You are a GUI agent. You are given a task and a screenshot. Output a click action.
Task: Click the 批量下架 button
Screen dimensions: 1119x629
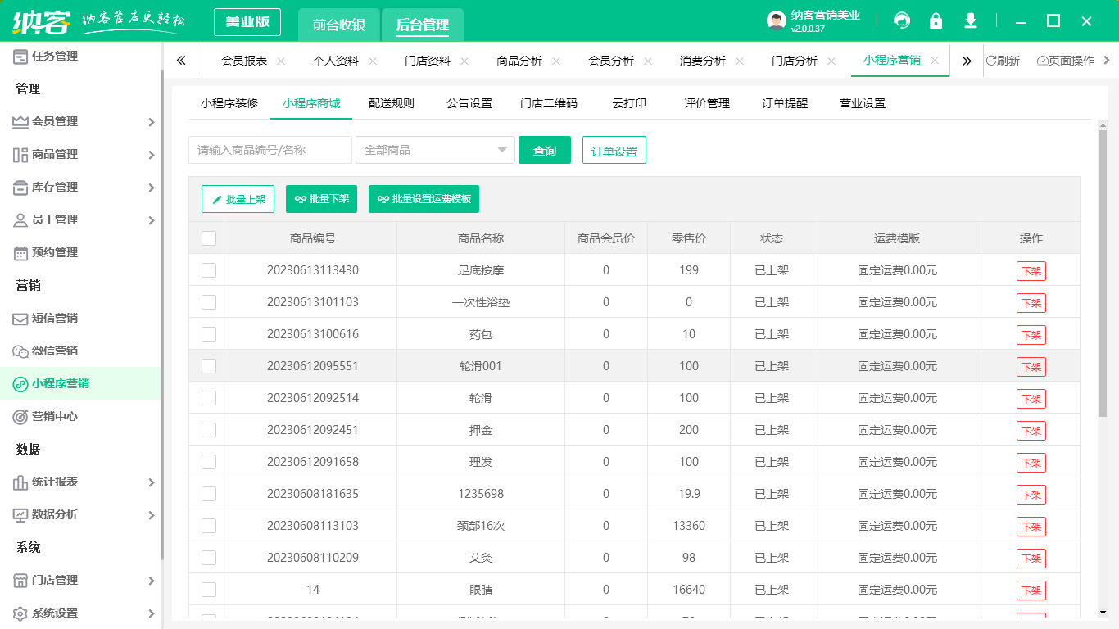[321, 199]
